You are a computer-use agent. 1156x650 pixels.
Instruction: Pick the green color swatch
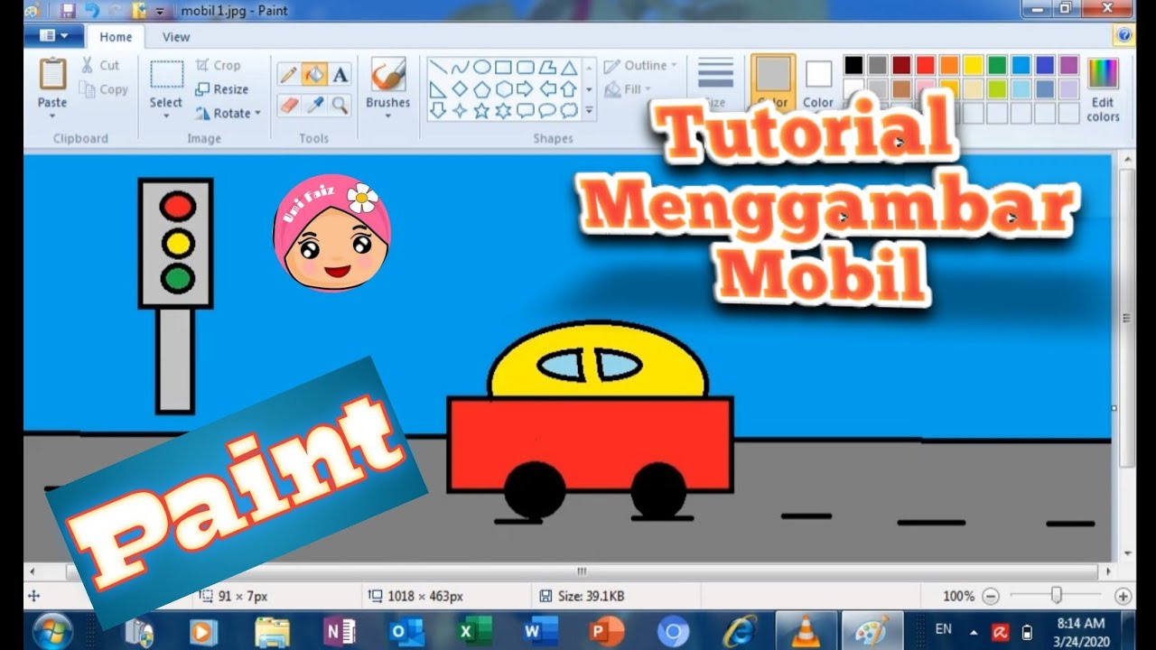997,65
